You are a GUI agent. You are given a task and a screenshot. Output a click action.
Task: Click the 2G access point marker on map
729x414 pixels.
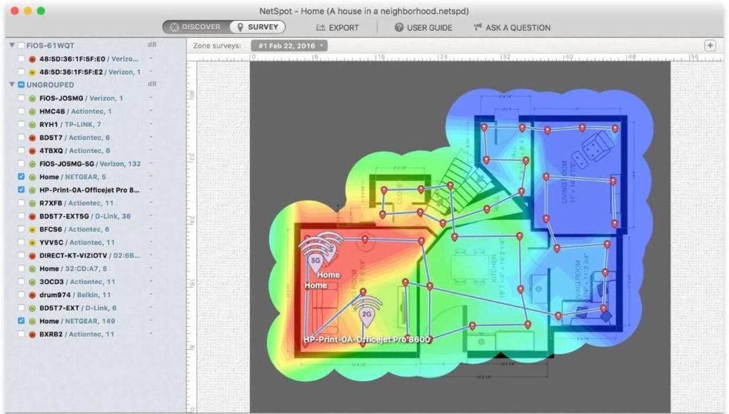pos(366,316)
